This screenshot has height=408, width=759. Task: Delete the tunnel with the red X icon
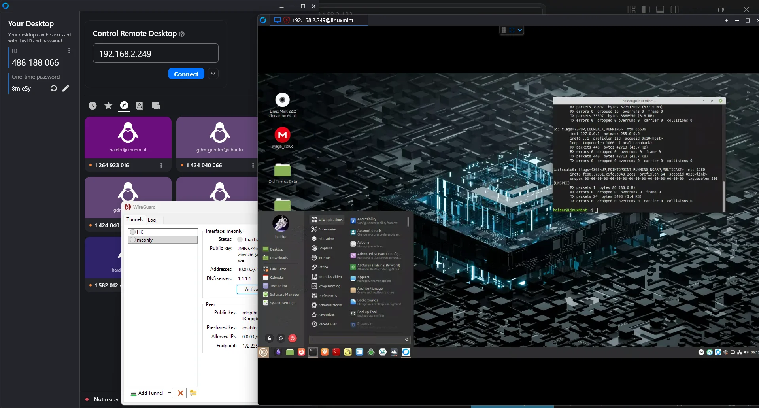(181, 393)
